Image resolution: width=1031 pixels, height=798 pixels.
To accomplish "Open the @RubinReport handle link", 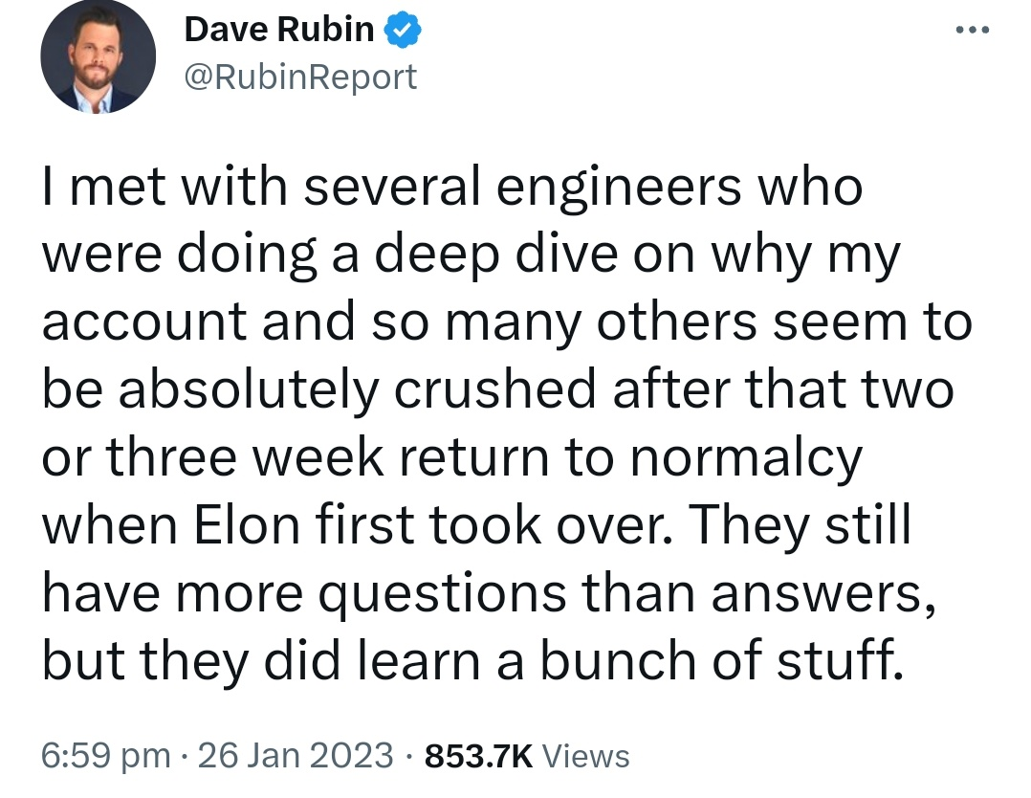I will point(300,76).
